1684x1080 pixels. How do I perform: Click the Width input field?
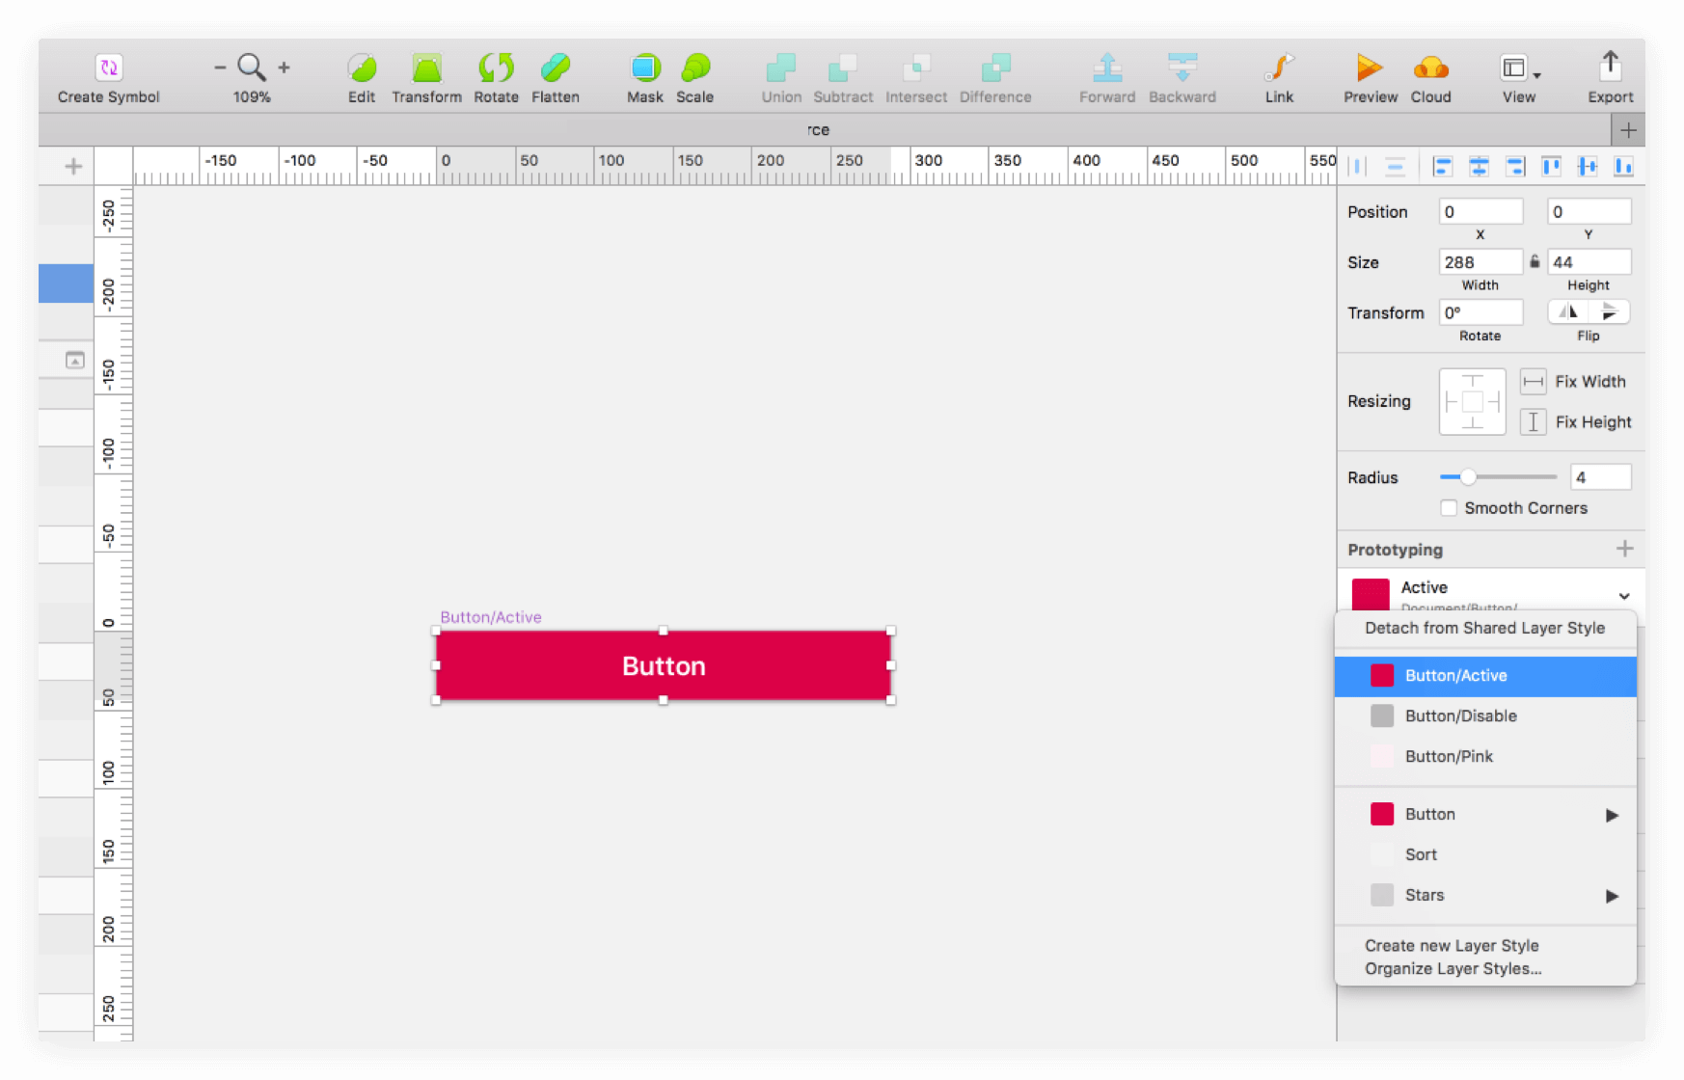coord(1480,262)
